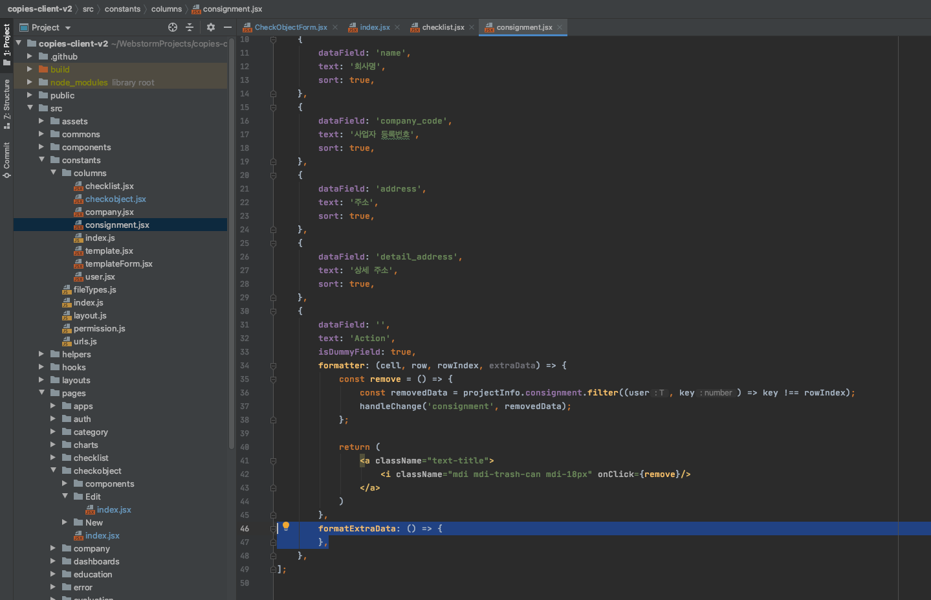Image resolution: width=931 pixels, height=600 pixels.
Task: Select layout.js file
Action: pos(90,315)
